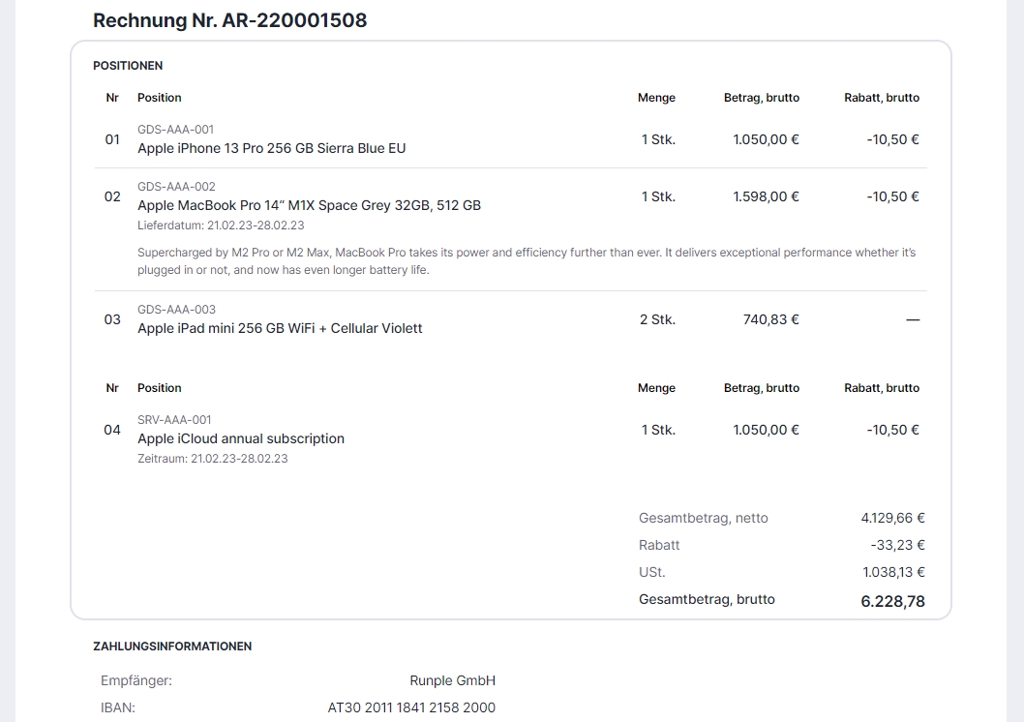This screenshot has width=1024, height=722.
Task: Click the Gesamtbetrag, netto value 4.129,66 €
Action: click(x=892, y=518)
